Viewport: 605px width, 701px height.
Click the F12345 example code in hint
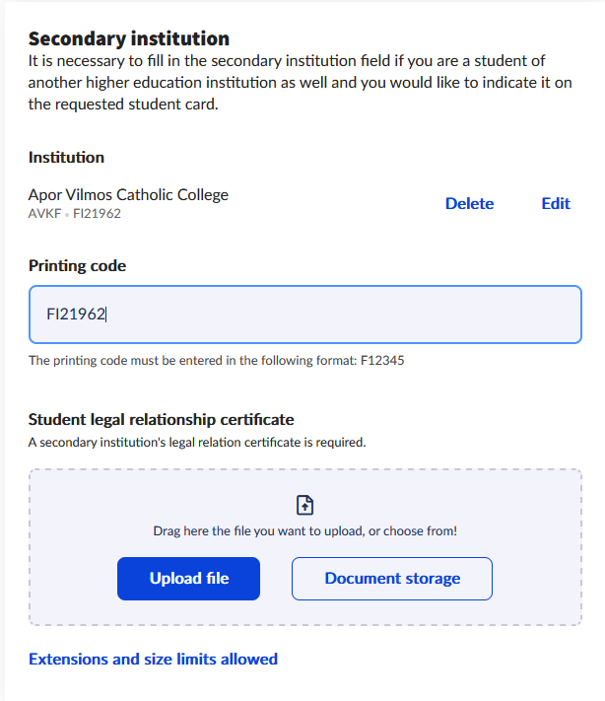tap(382, 361)
